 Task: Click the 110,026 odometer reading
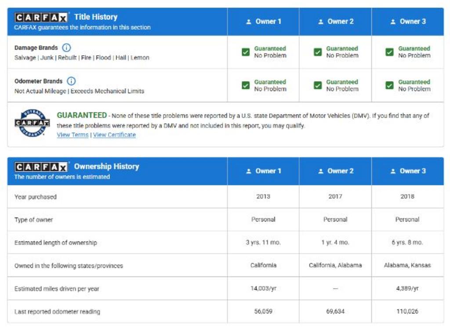(407, 311)
